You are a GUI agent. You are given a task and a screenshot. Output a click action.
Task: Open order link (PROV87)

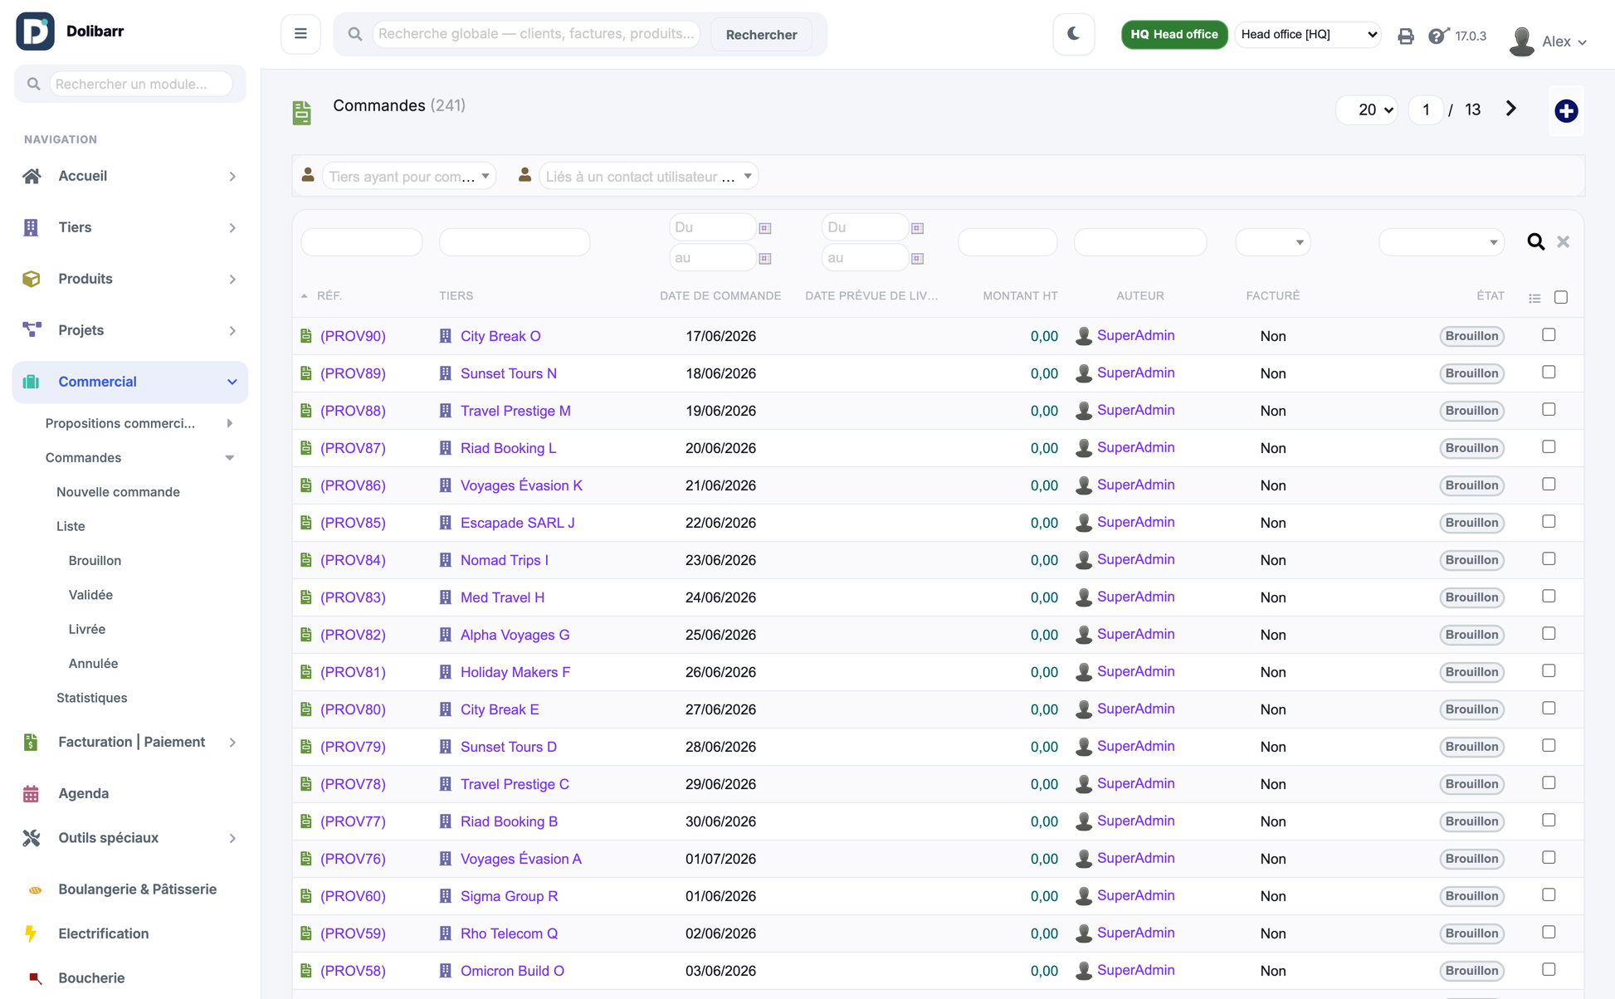(353, 448)
